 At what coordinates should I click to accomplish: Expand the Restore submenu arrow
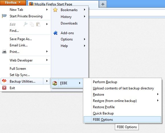158,94
